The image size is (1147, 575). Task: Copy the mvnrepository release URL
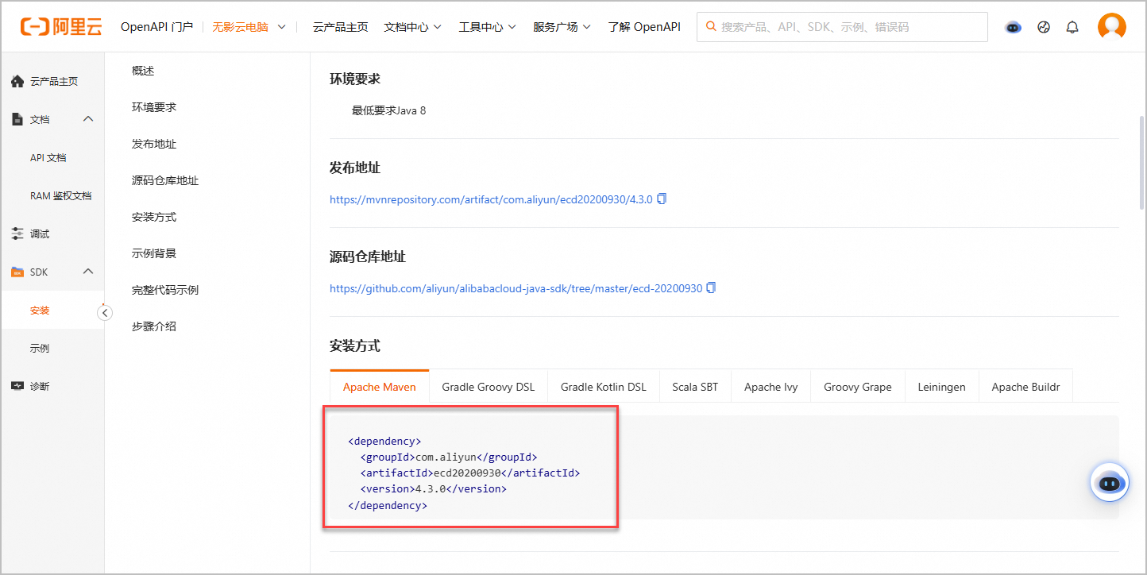pos(662,199)
